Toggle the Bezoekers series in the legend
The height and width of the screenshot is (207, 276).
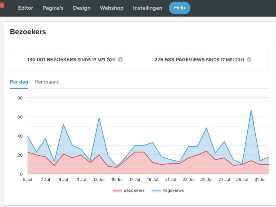134,190
